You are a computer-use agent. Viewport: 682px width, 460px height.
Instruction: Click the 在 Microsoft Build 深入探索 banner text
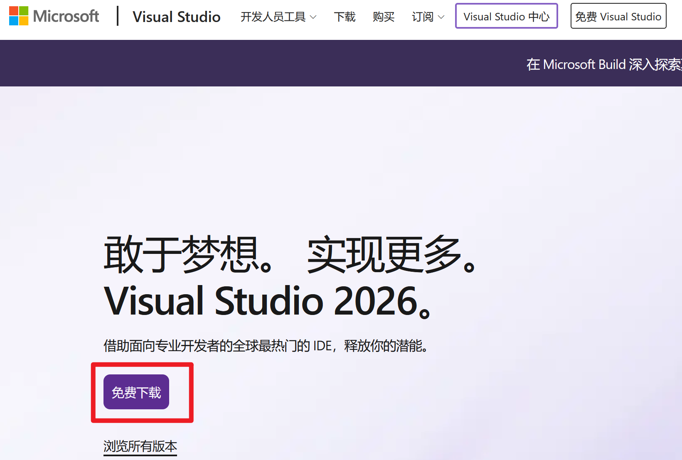[x=604, y=64]
